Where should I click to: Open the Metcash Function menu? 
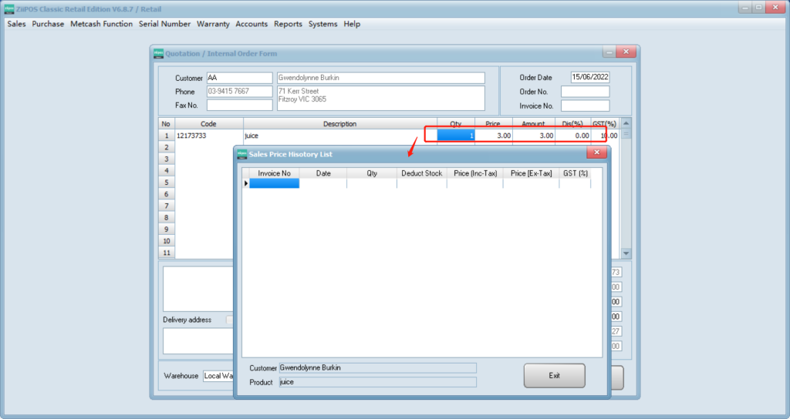coord(101,24)
